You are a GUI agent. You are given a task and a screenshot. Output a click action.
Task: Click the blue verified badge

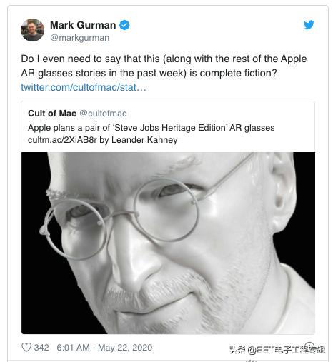[124, 25]
